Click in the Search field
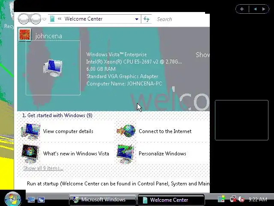The image size is (274, 206). [181, 19]
